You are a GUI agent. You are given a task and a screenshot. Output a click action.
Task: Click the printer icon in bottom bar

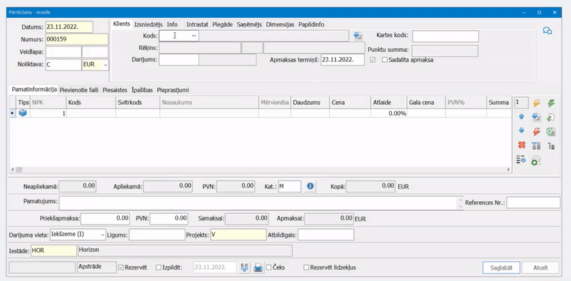click(x=258, y=268)
